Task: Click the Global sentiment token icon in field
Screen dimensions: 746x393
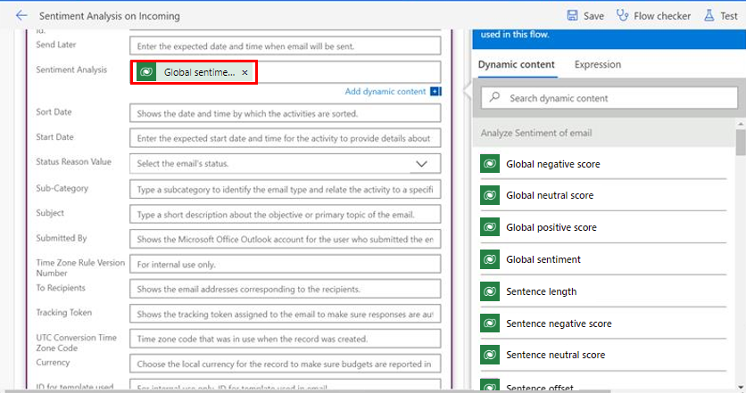Action: point(146,72)
